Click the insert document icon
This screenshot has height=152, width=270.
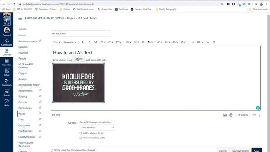coord(182,42)
